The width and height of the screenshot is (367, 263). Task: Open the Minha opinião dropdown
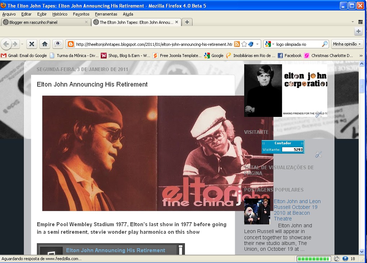(x=347, y=44)
